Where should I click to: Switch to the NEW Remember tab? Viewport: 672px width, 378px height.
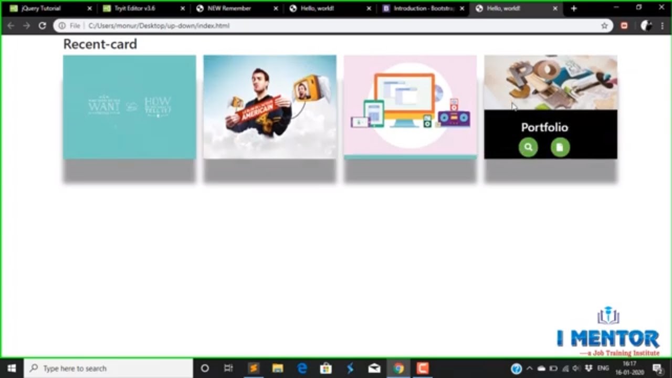[236, 8]
